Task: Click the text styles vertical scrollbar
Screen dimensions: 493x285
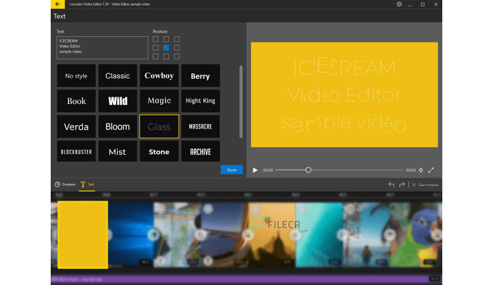Action: (x=241, y=101)
